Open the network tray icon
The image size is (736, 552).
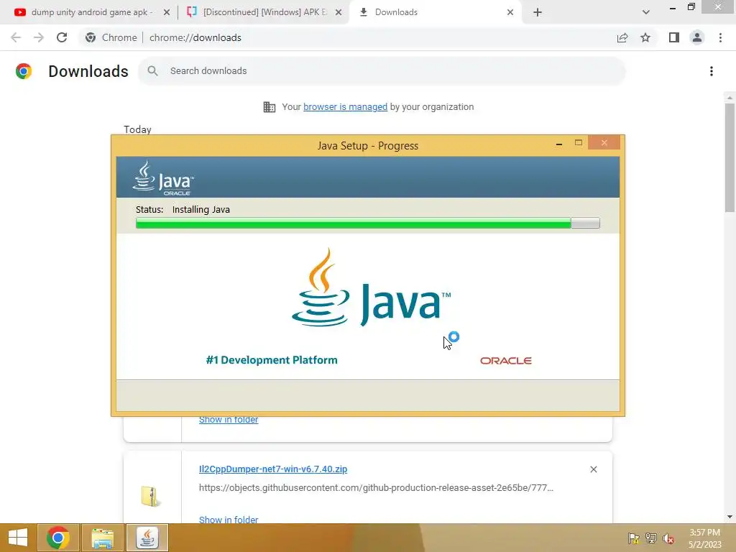point(651,538)
